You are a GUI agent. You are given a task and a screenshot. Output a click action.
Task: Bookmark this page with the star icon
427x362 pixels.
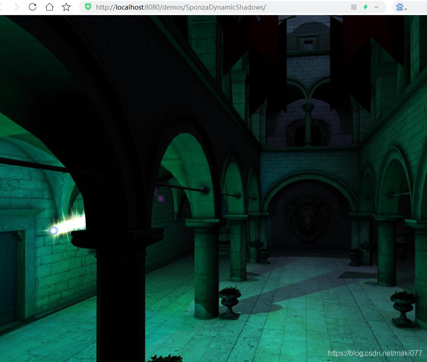tap(66, 7)
